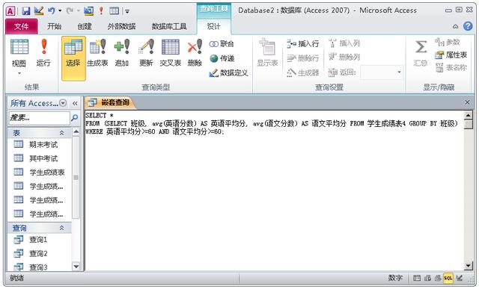The image size is (479, 289).
Task: Toggle the 表名称 table names button
Action: 451,67
